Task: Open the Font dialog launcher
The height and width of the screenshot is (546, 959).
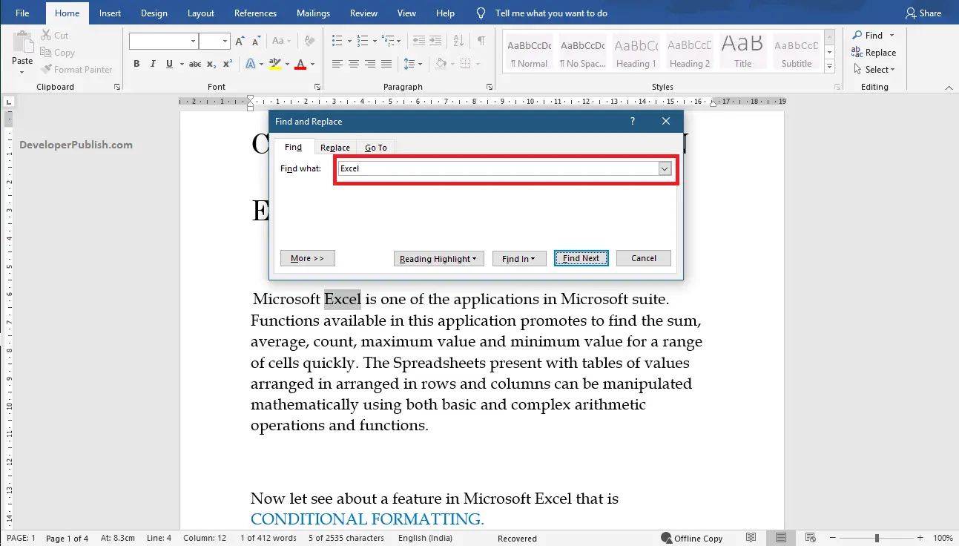Action: [x=318, y=87]
